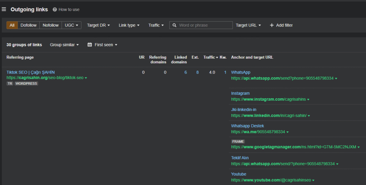366x185 pixels.
Task: Open the Youtube anchor link
Action: pyautogui.click(x=238, y=174)
